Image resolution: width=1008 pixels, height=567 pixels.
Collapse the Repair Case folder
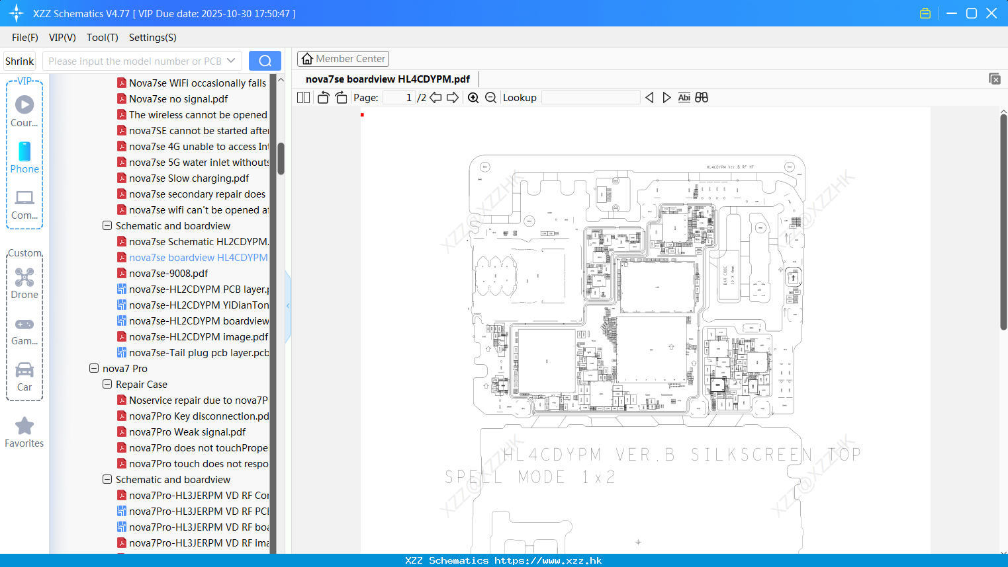tap(107, 384)
